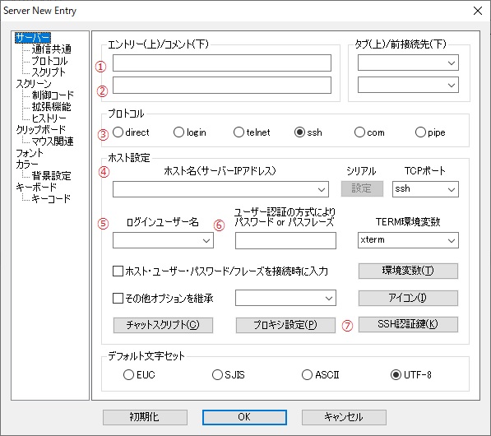The height and width of the screenshot is (436, 491).
Task: Expand the ログインユーザー名 combo box
Action: (163, 240)
